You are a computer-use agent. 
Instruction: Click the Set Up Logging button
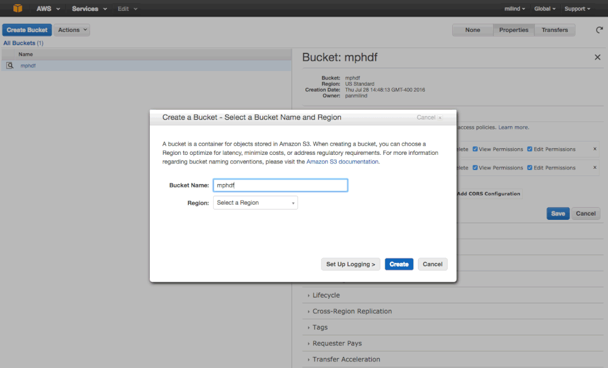[x=351, y=264]
